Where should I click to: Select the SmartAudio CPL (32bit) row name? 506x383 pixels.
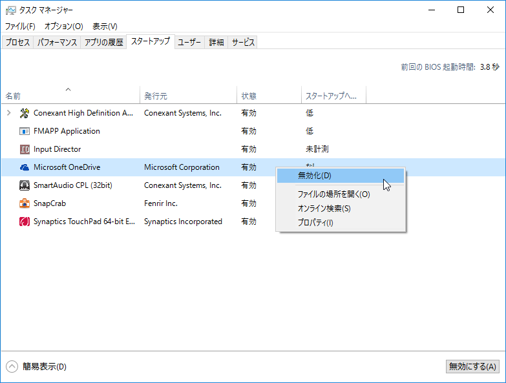[73, 185]
